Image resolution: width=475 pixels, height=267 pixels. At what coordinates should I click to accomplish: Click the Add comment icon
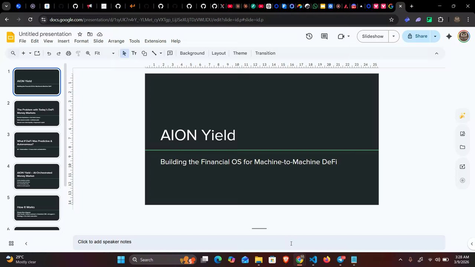[170, 53]
